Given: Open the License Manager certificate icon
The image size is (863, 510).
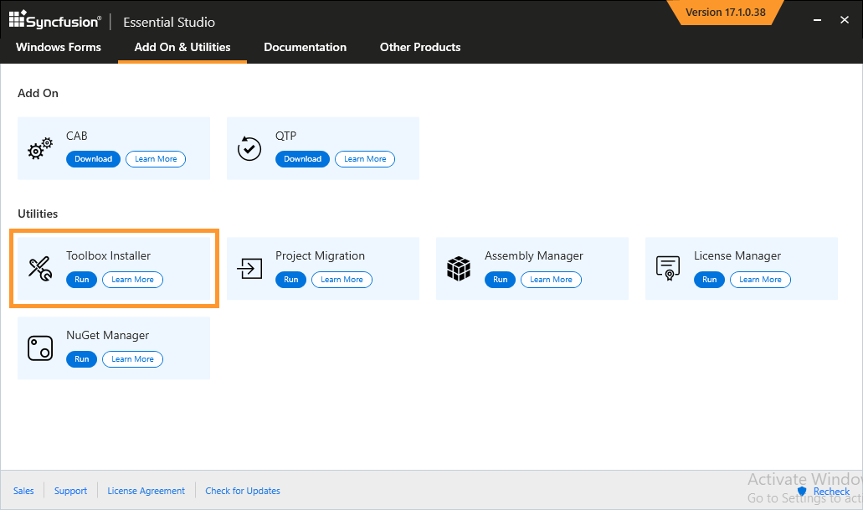Looking at the screenshot, I should point(667,269).
